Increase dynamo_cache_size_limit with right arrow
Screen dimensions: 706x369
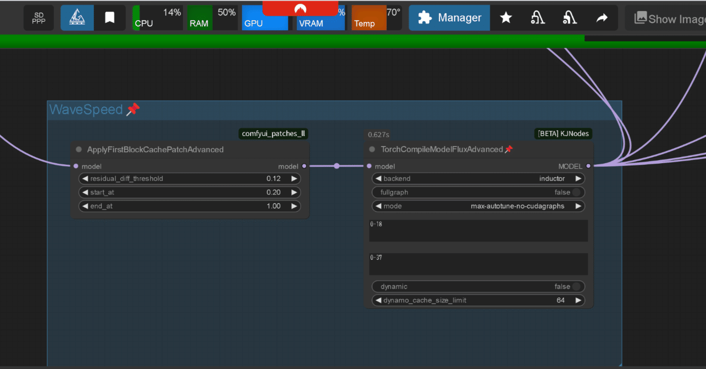click(x=579, y=301)
